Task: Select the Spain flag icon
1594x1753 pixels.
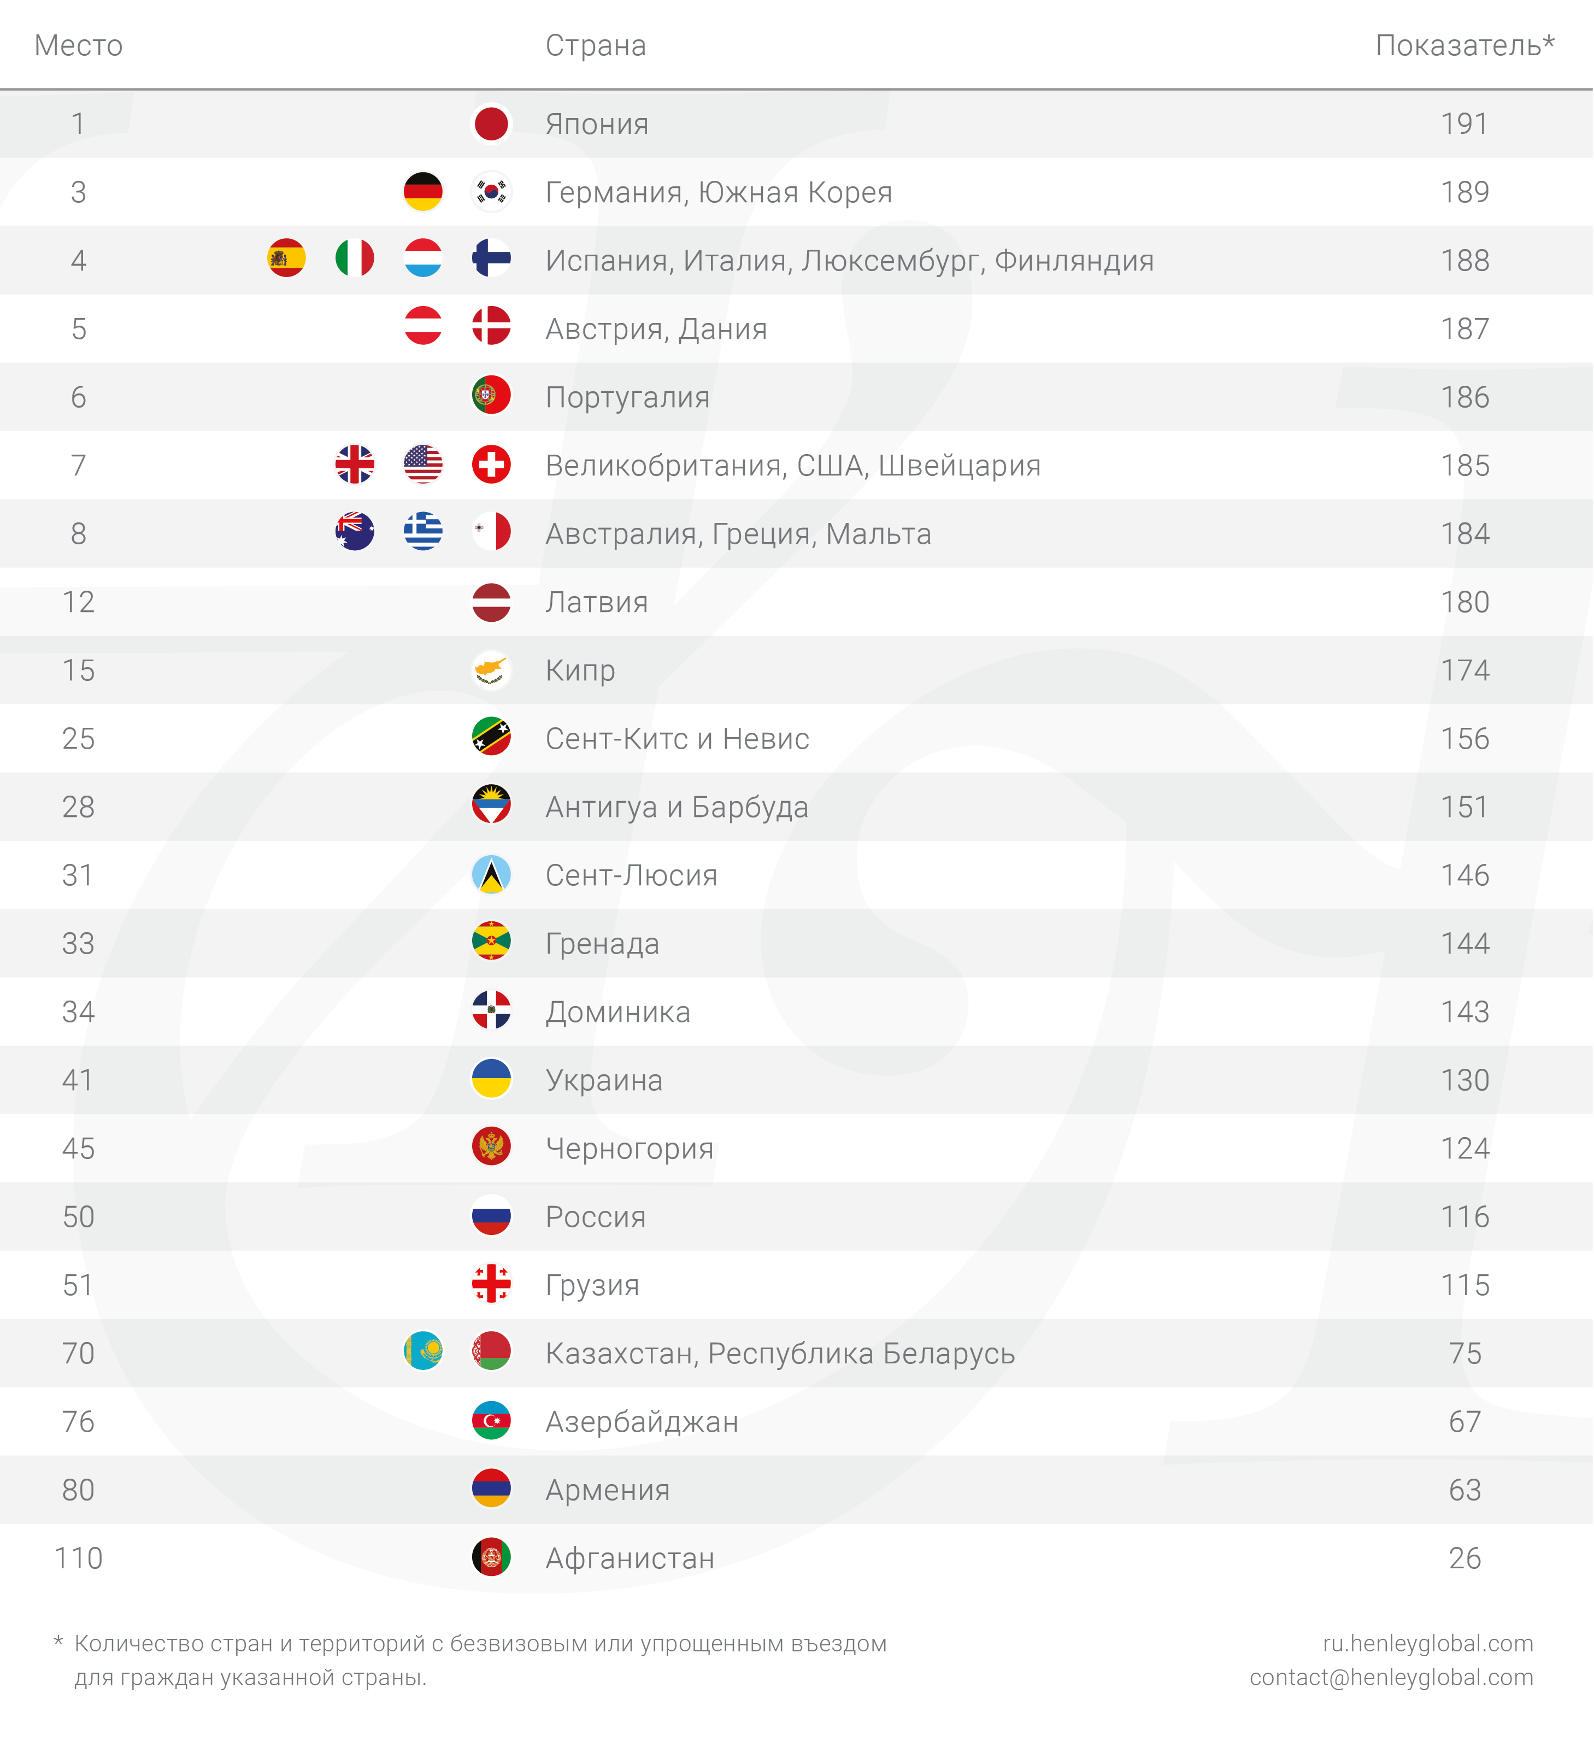Action: pyautogui.click(x=286, y=258)
